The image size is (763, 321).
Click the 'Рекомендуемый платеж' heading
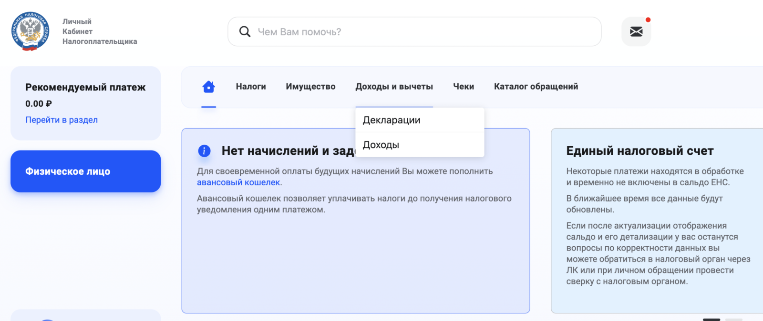coord(85,87)
